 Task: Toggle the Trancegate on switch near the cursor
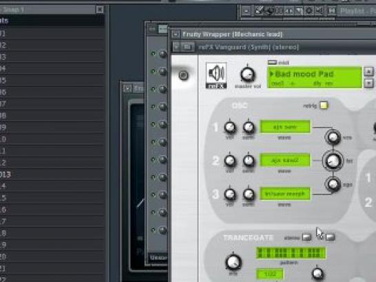coord(330,237)
